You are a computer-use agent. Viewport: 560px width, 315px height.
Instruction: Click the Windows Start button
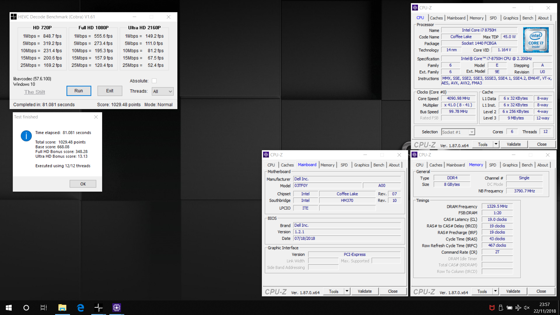9,307
